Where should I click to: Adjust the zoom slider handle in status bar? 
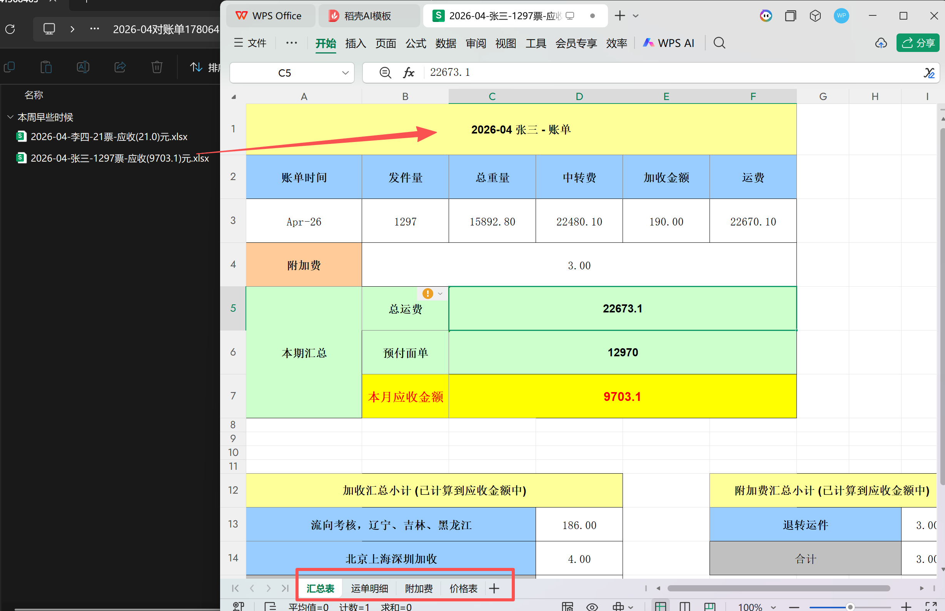[850, 607]
